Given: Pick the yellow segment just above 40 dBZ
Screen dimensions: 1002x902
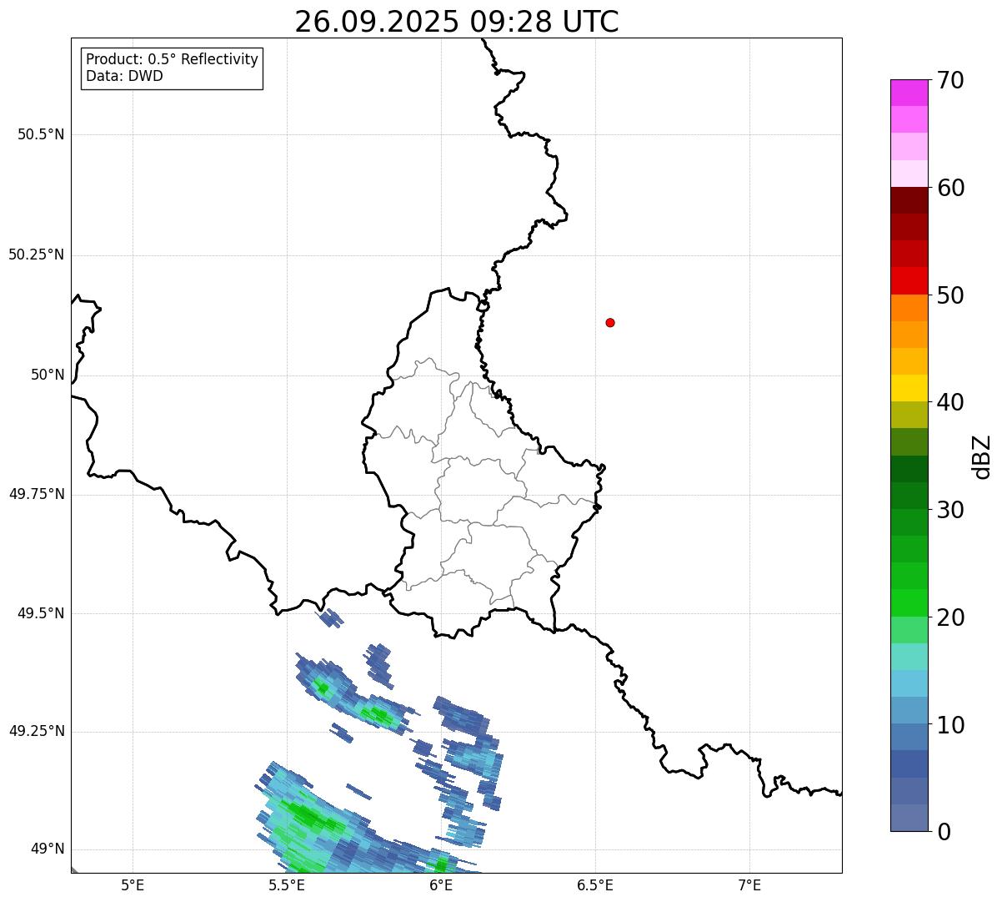Looking at the screenshot, I should click(x=909, y=388).
